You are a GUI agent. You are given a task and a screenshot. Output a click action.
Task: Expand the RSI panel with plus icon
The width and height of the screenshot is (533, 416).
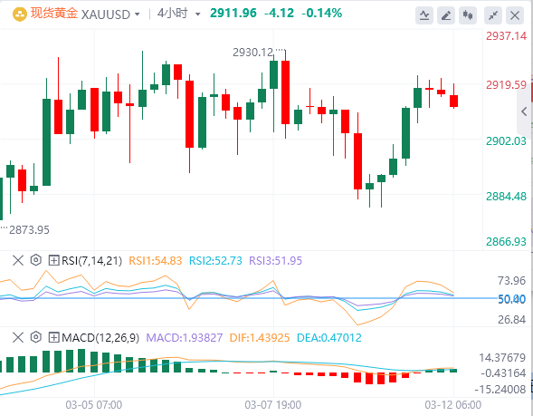click(x=53, y=261)
